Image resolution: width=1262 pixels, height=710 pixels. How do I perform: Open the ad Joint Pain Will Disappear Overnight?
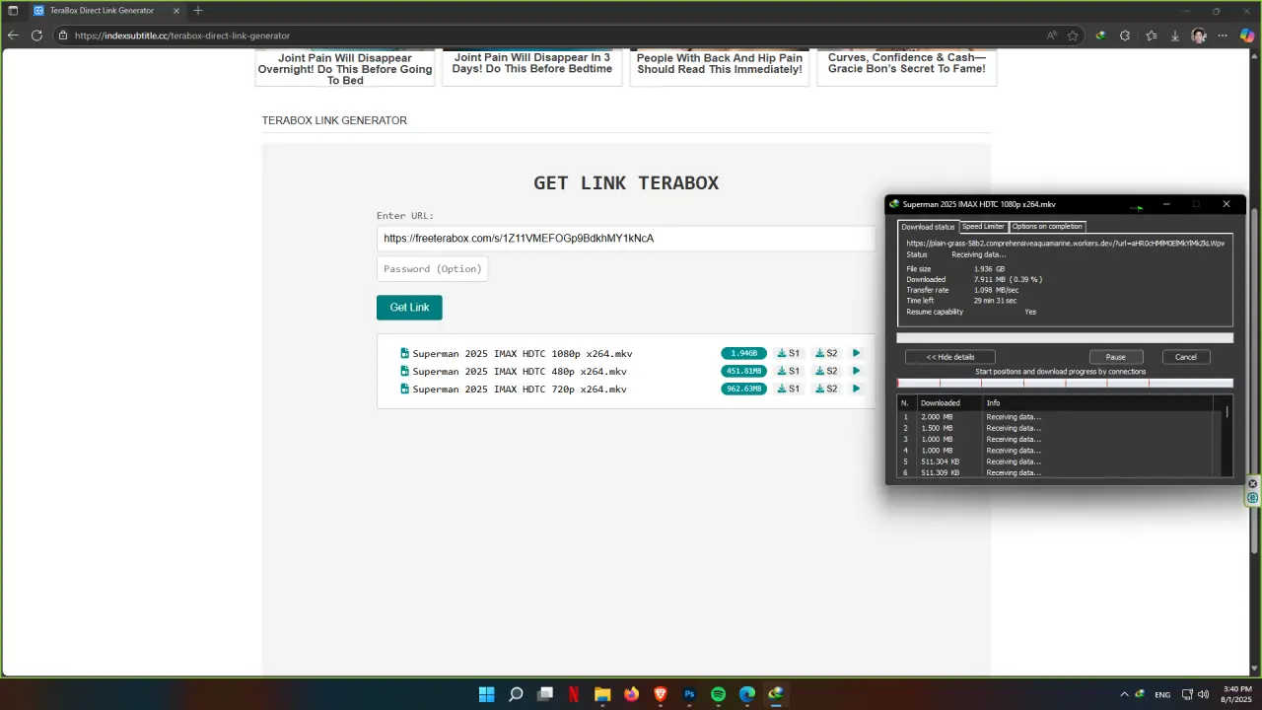pyautogui.click(x=345, y=68)
